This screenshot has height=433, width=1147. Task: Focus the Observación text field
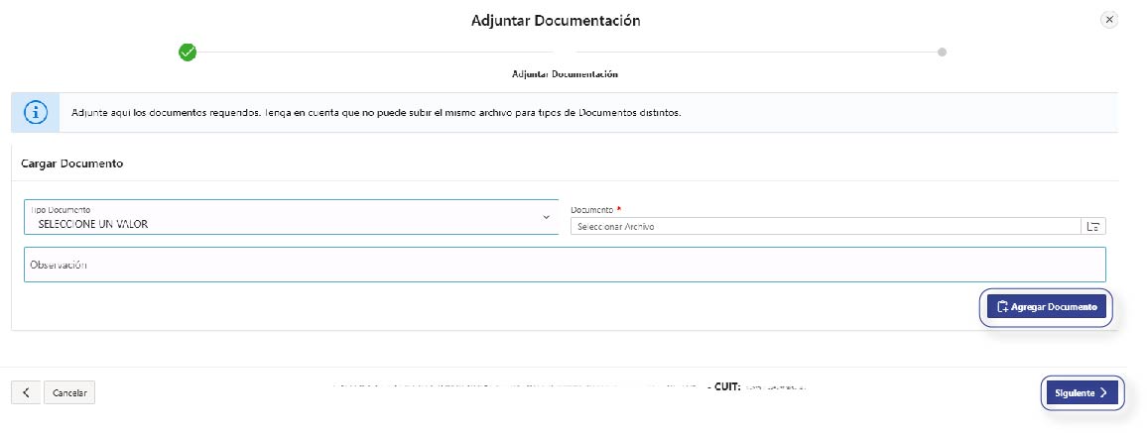[x=564, y=265]
